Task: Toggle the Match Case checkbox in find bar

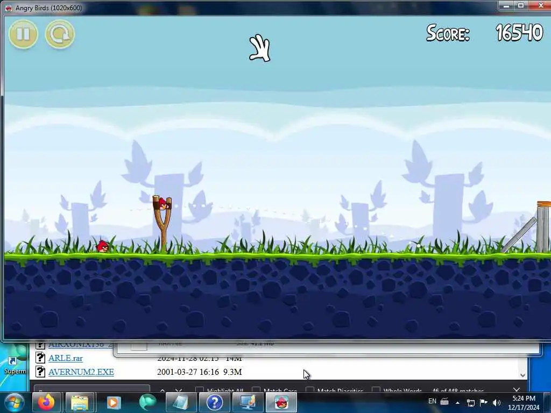Action: tap(256, 390)
